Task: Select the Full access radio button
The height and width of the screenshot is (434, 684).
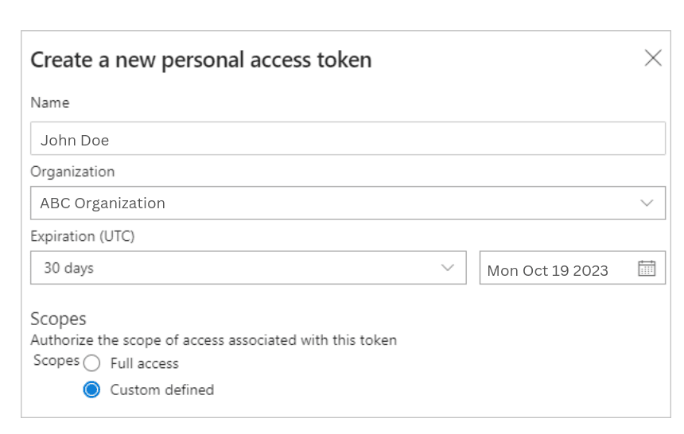Action: (x=91, y=363)
